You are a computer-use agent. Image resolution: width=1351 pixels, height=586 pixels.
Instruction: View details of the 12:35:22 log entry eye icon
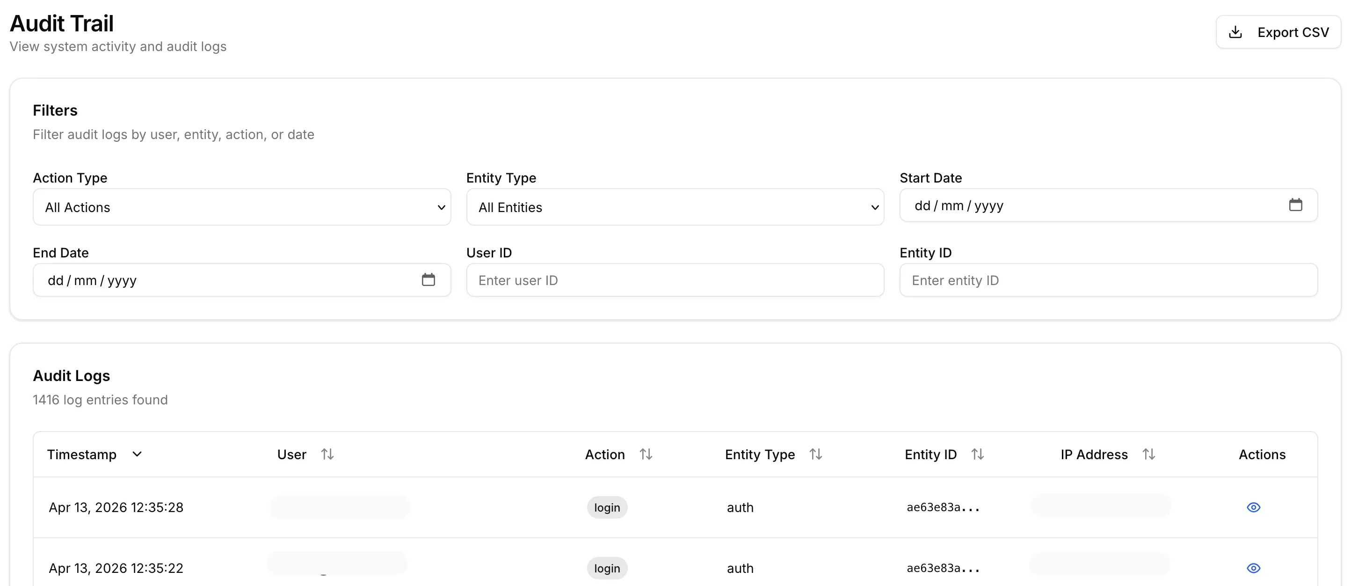coord(1253,568)
